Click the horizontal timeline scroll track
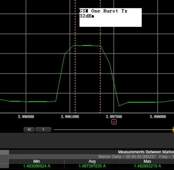Screen dimensions: 174x170 click(x=113, y=130)
